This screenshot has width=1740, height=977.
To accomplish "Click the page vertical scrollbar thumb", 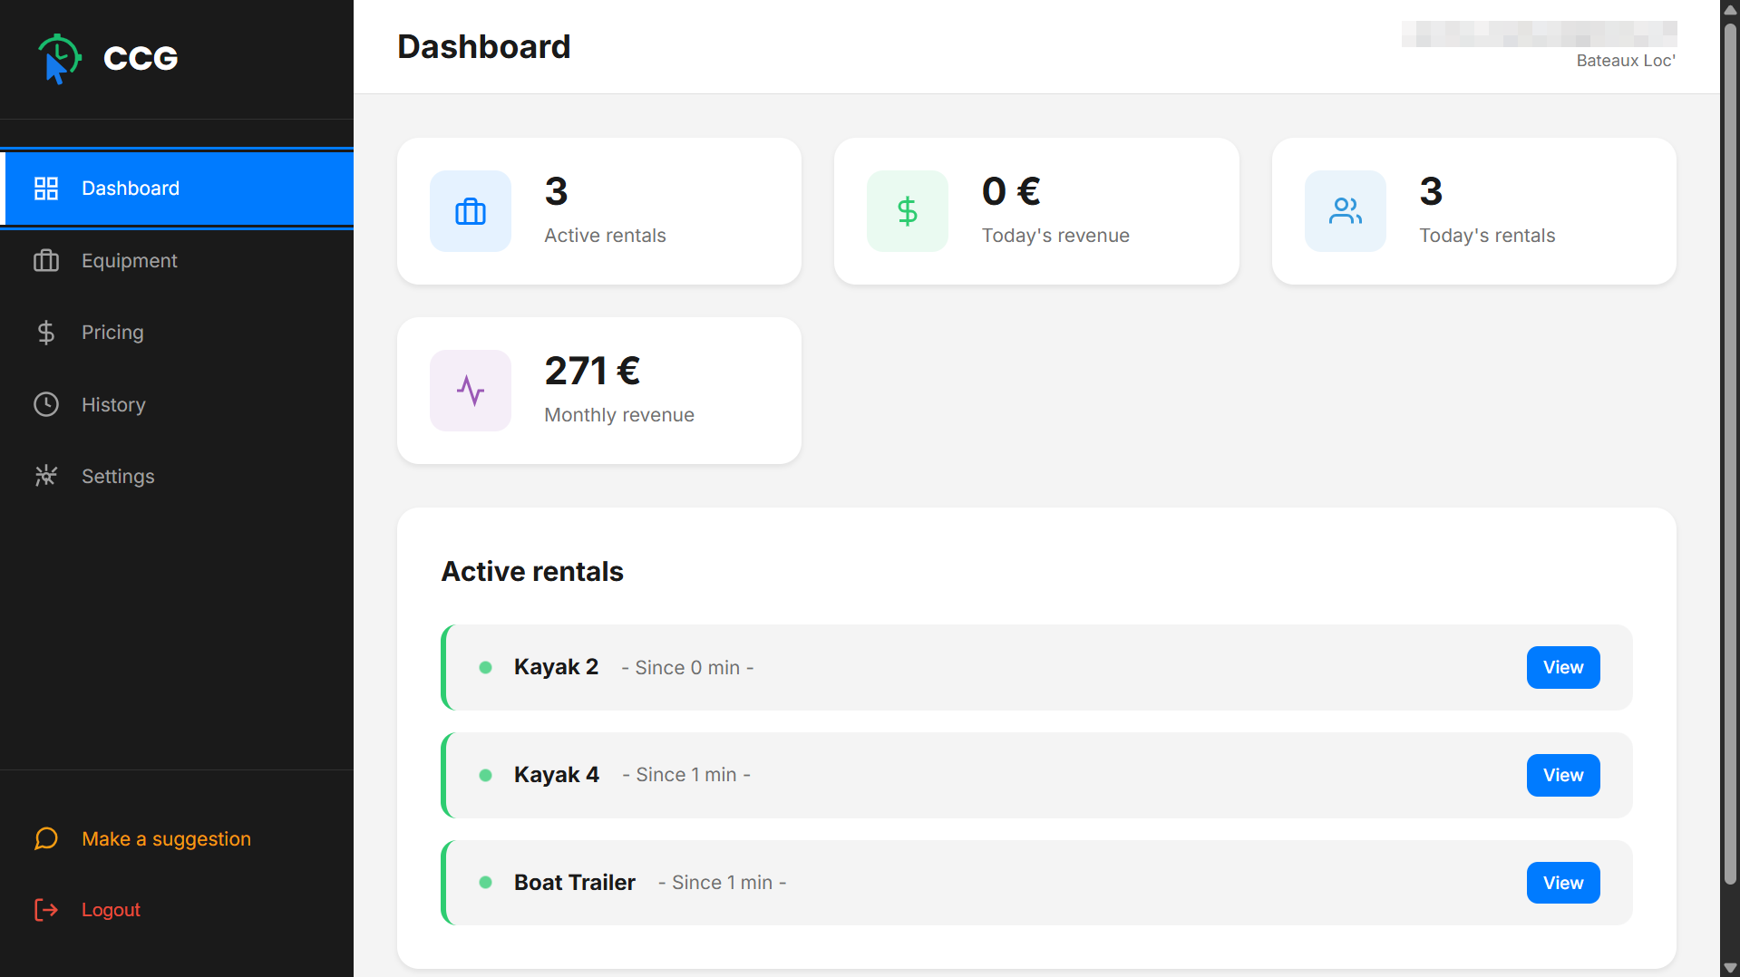I will click(1730, 453).
